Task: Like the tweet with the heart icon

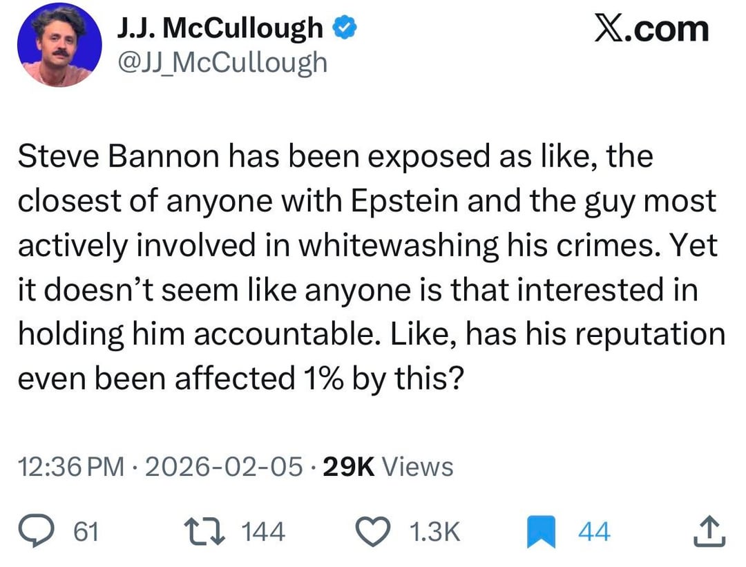Action: pos(376,531)
